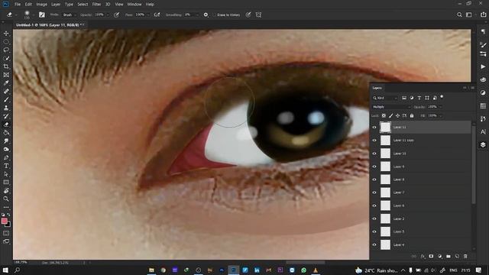Screen dimensions: 489x275
Task: Create a new group folder icon
Action: (449, 257)
